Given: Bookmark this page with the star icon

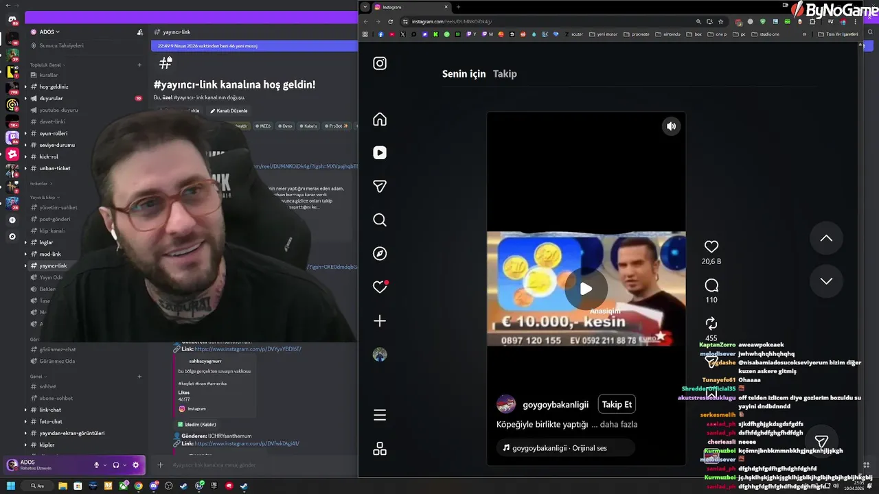Looking at the screenshot, I should click(720, 21).
